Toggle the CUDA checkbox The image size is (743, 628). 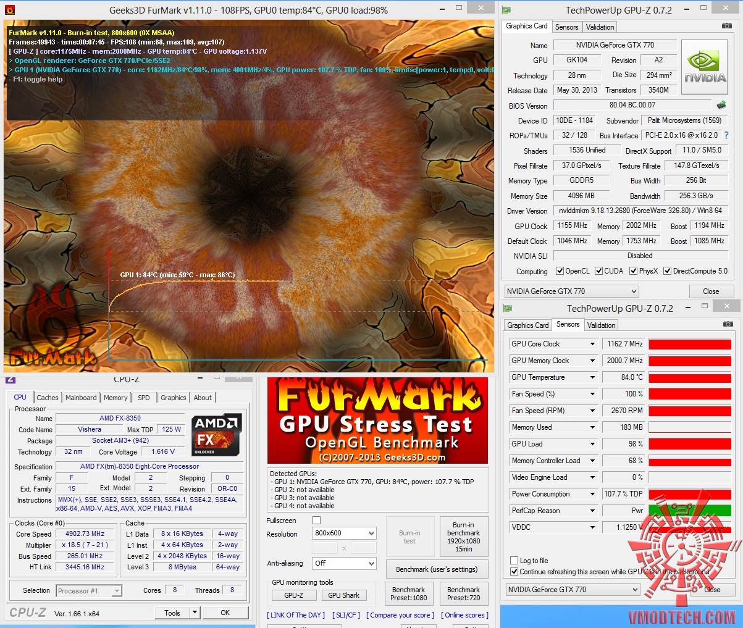click(598, 271)
